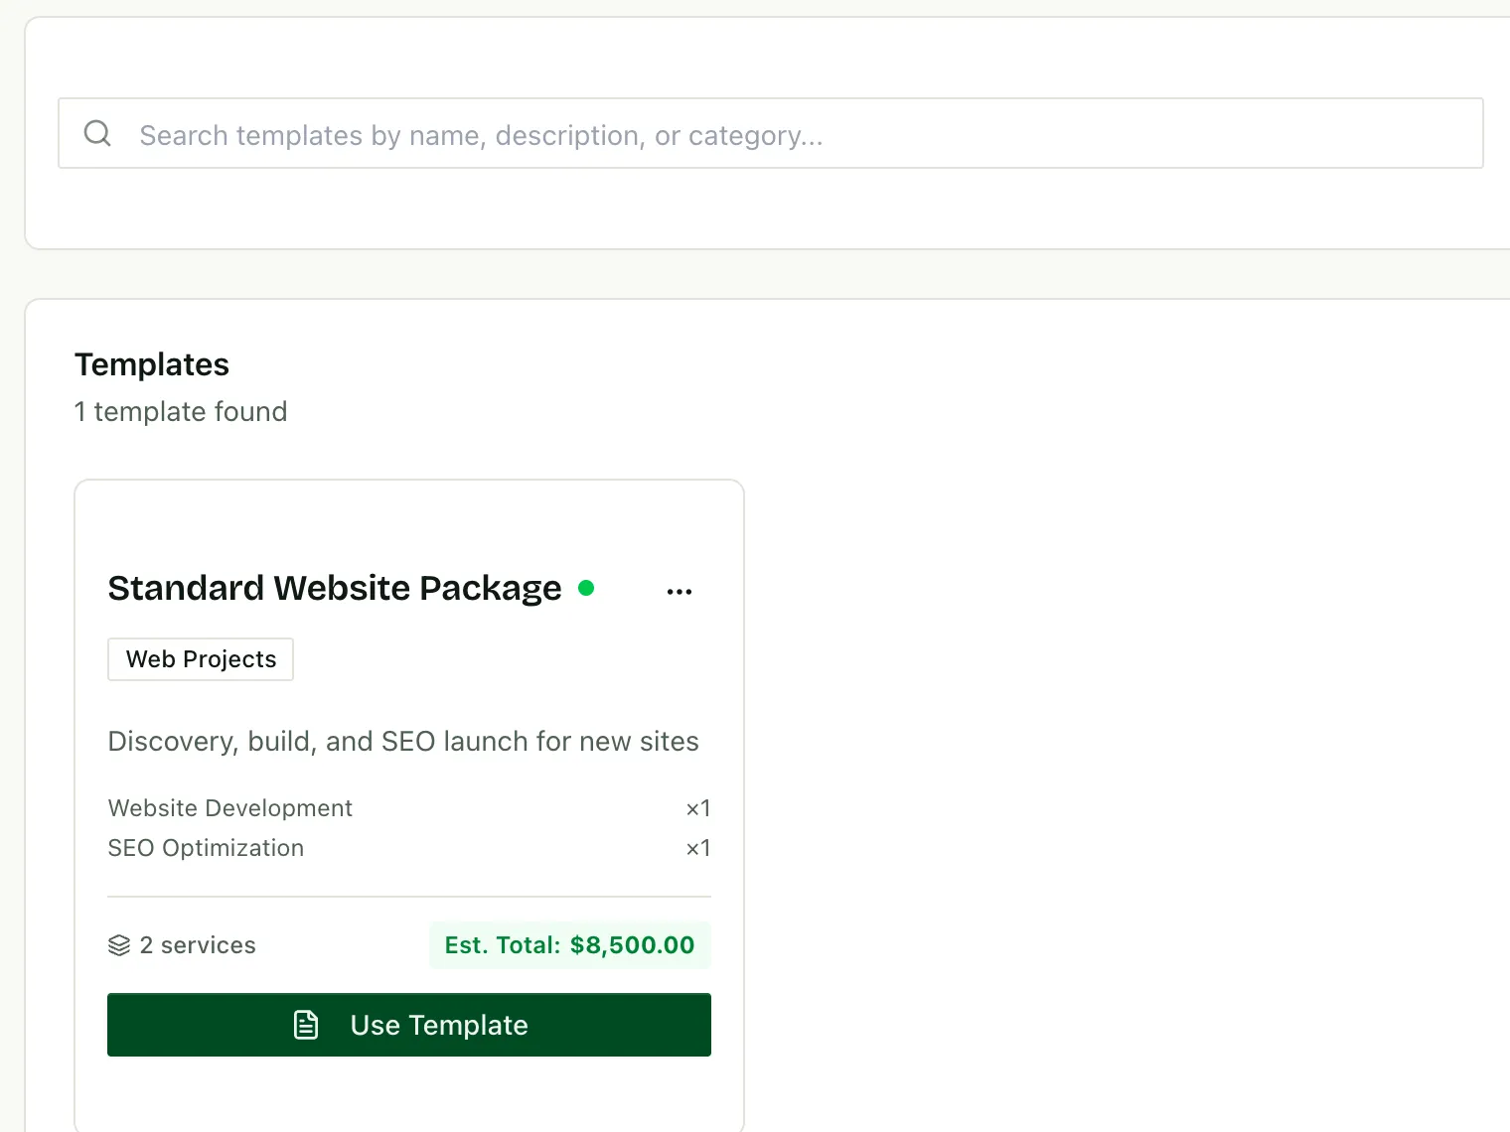Click the 2 services count label
The height and width of the screenshot is (1132, 1510).
198,945
